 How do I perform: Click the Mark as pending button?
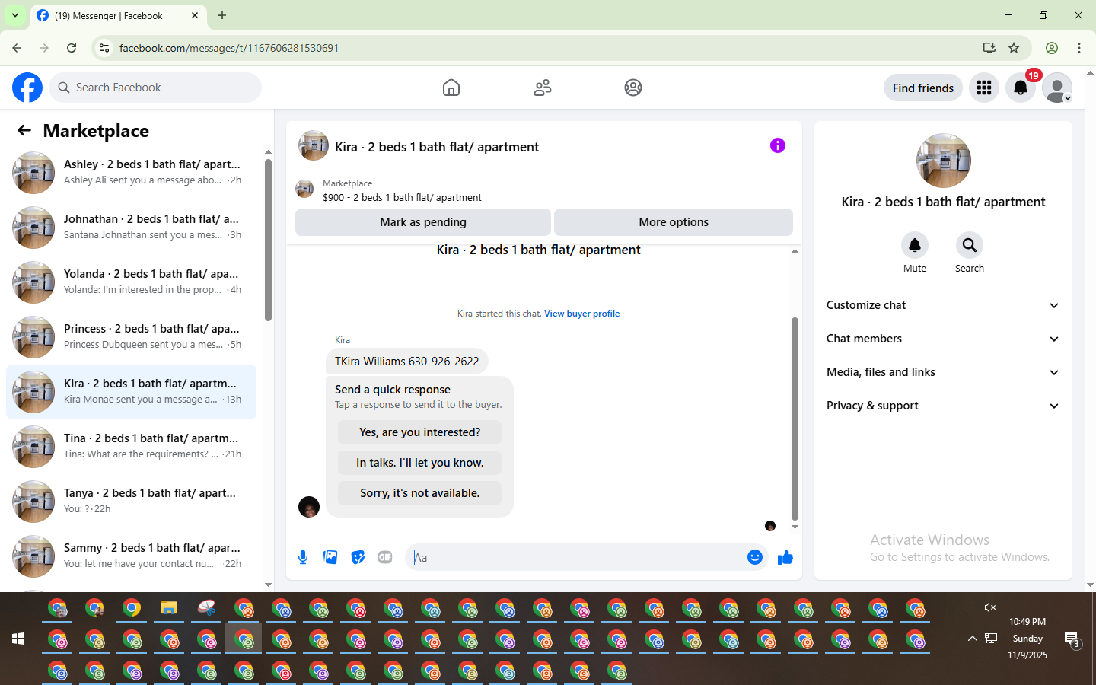[423, 222]
